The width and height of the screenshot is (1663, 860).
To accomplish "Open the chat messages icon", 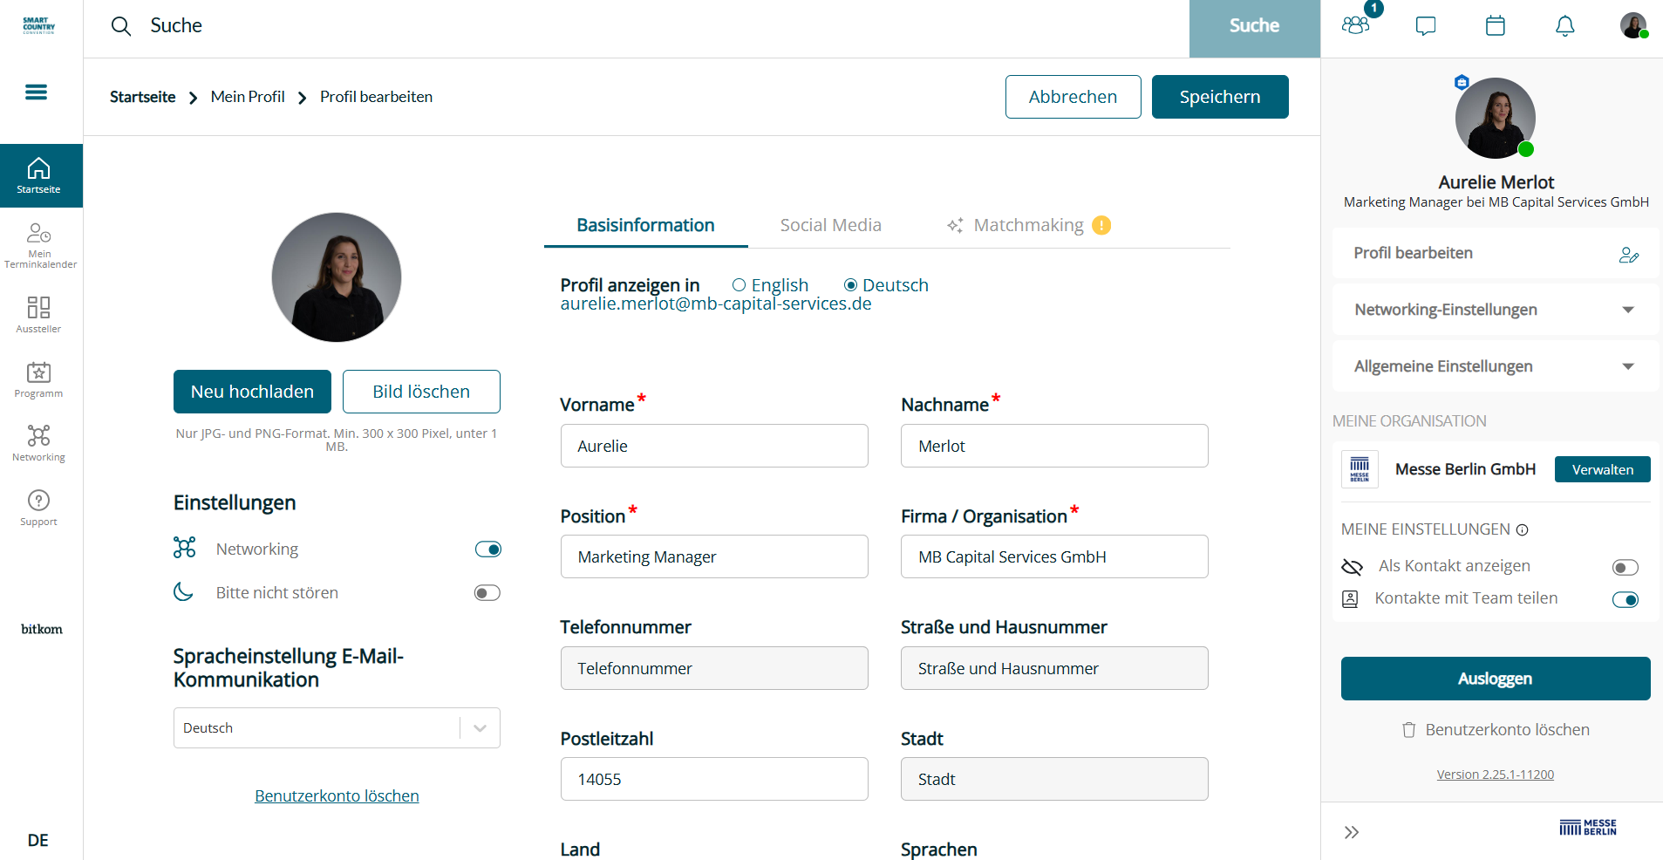I will (1426, 26).
